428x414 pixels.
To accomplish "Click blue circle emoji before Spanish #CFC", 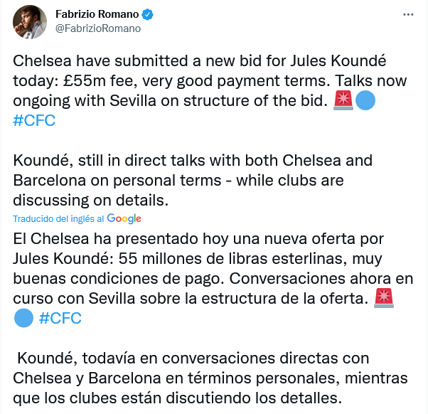I will coord(23,318).
